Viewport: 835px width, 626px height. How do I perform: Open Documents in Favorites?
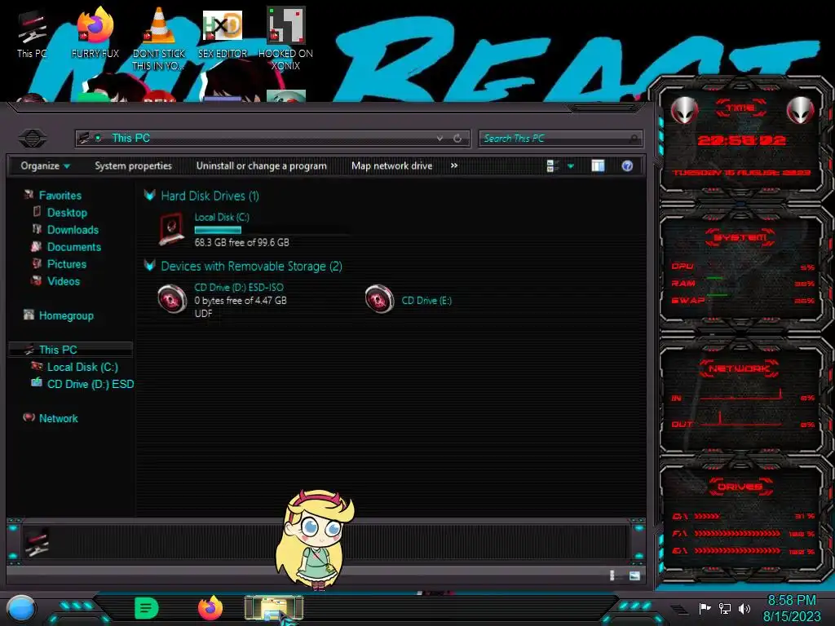coord(73,247)
